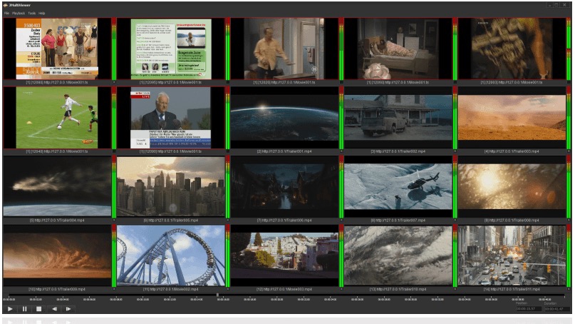575x324 pixels.
Task: Click the Position timecode field
Action: [x=527, y=309]
